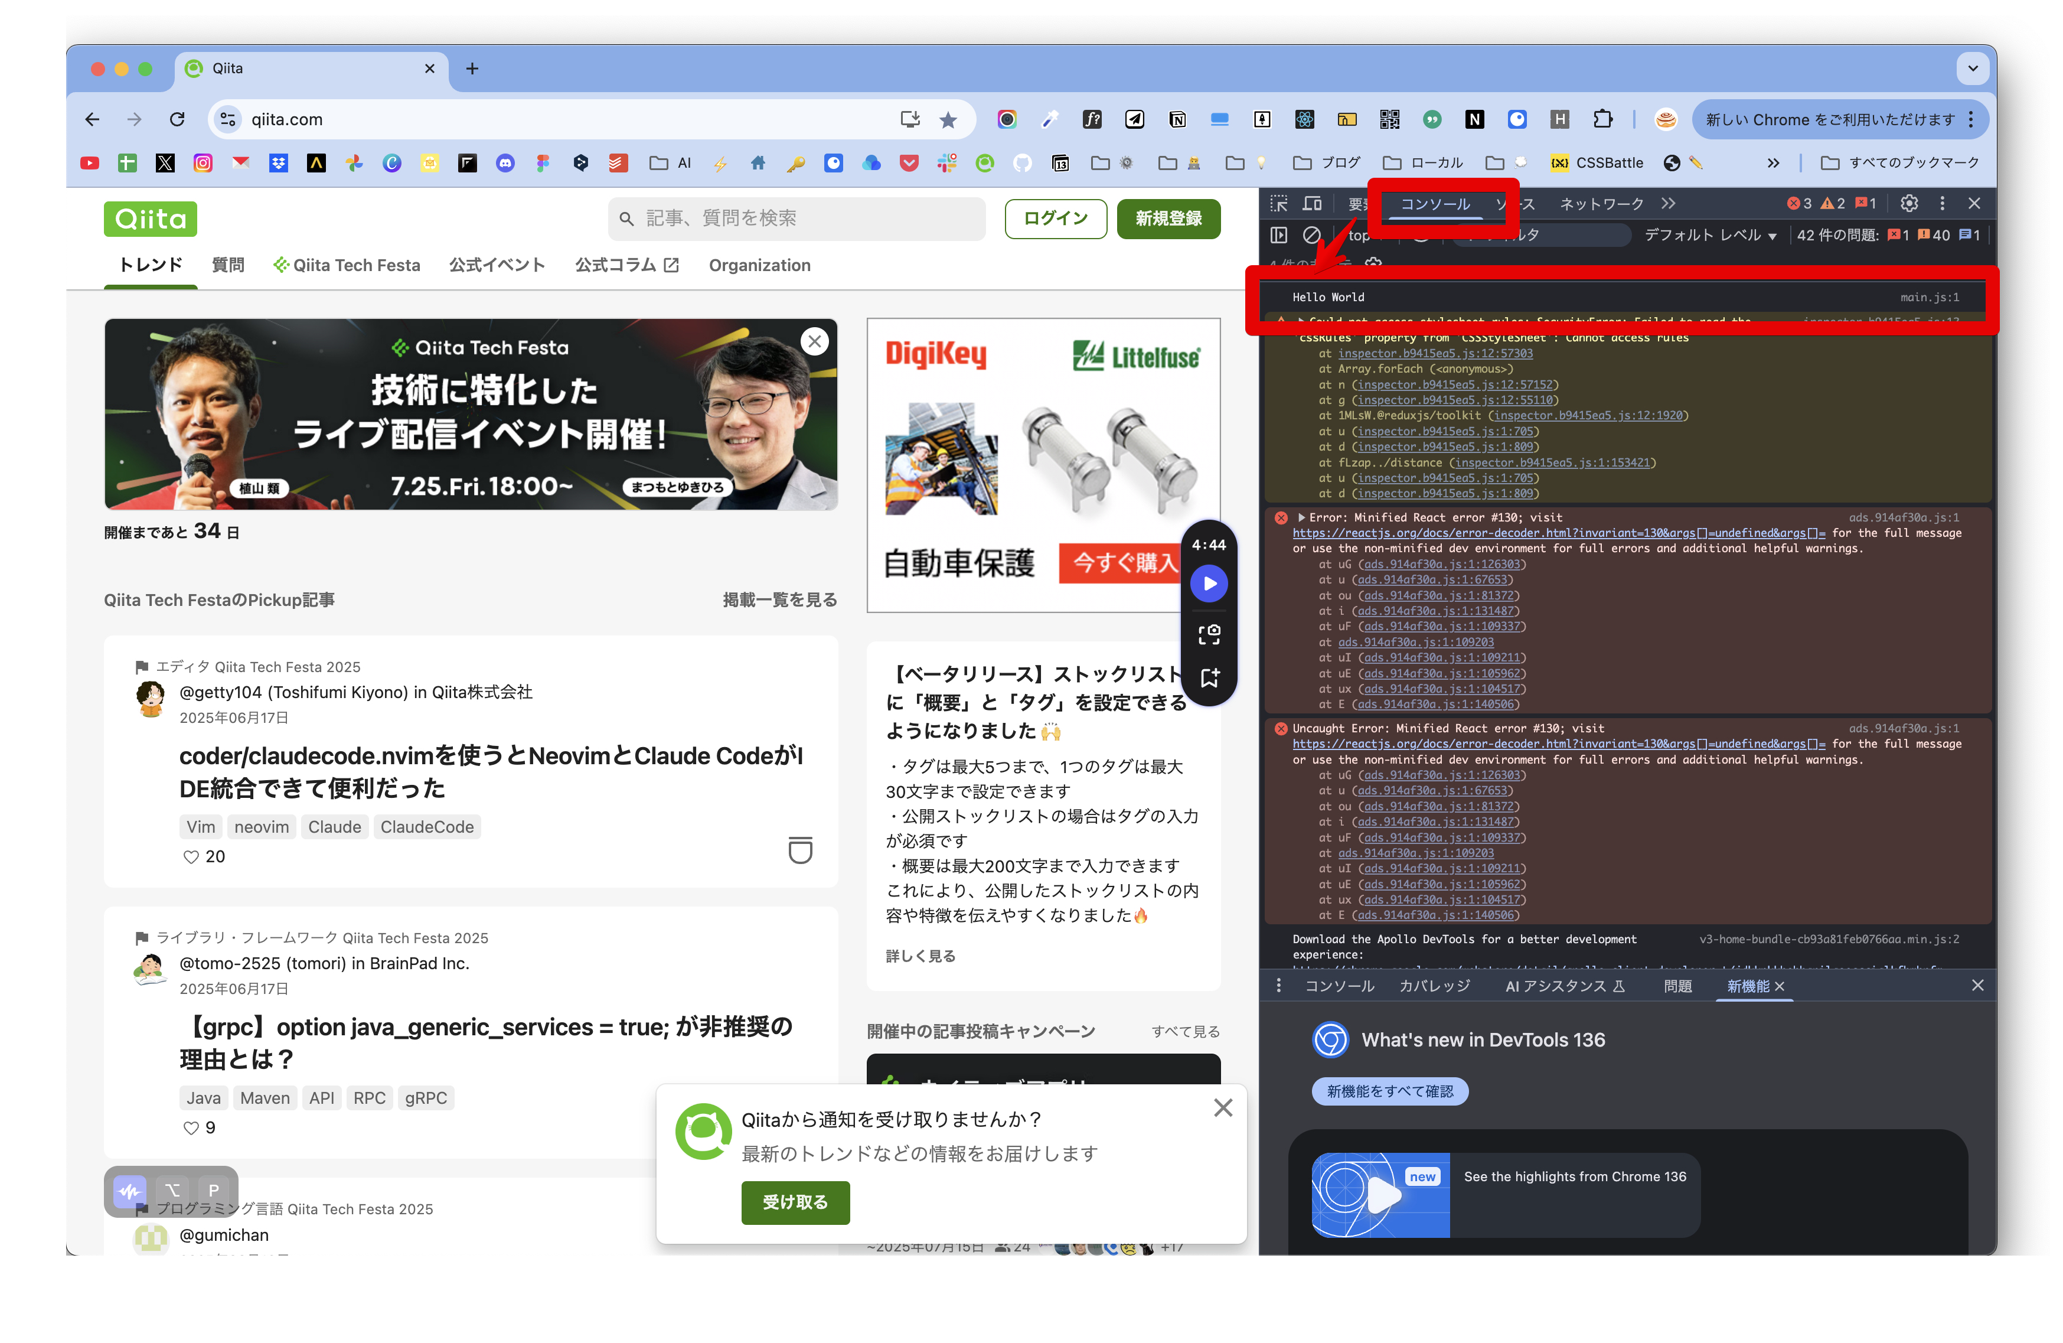Viewport: 2063px width, 1343px height.
Task: Accept notifications with 受け取る button
Action: tap(795, 1202)
